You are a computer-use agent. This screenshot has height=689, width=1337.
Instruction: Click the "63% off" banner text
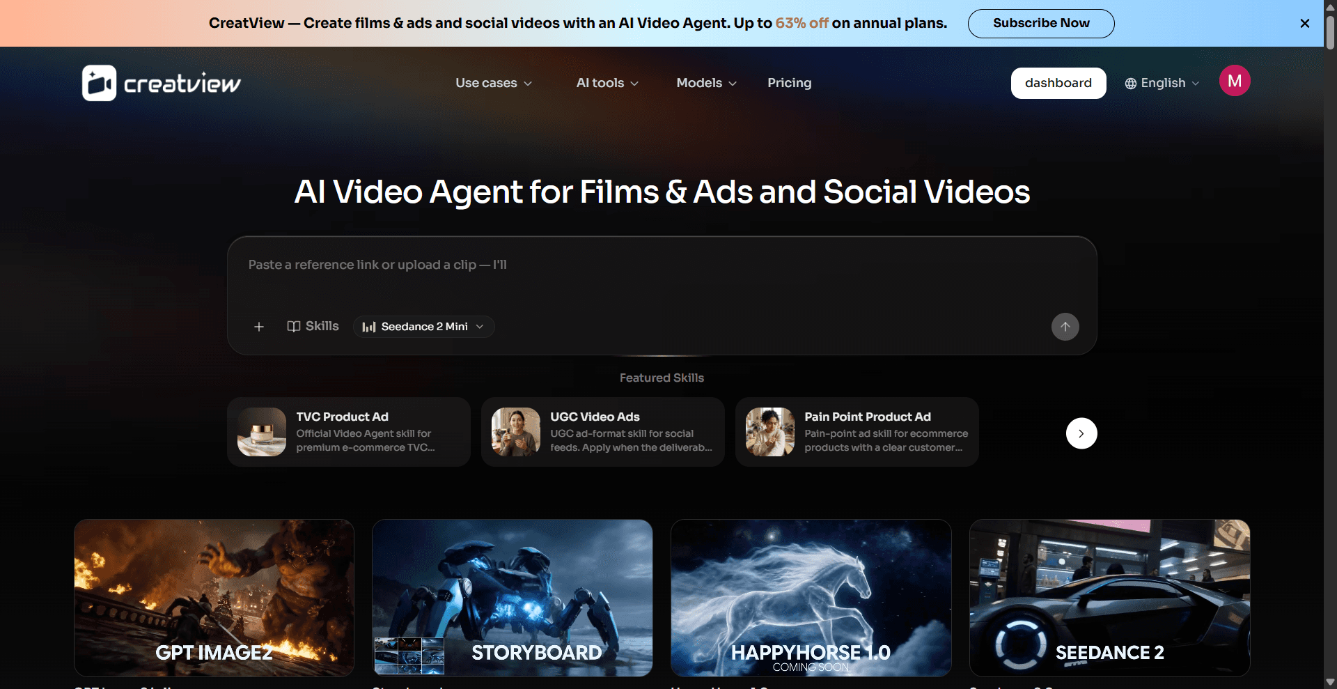click(x=802, y=23)
